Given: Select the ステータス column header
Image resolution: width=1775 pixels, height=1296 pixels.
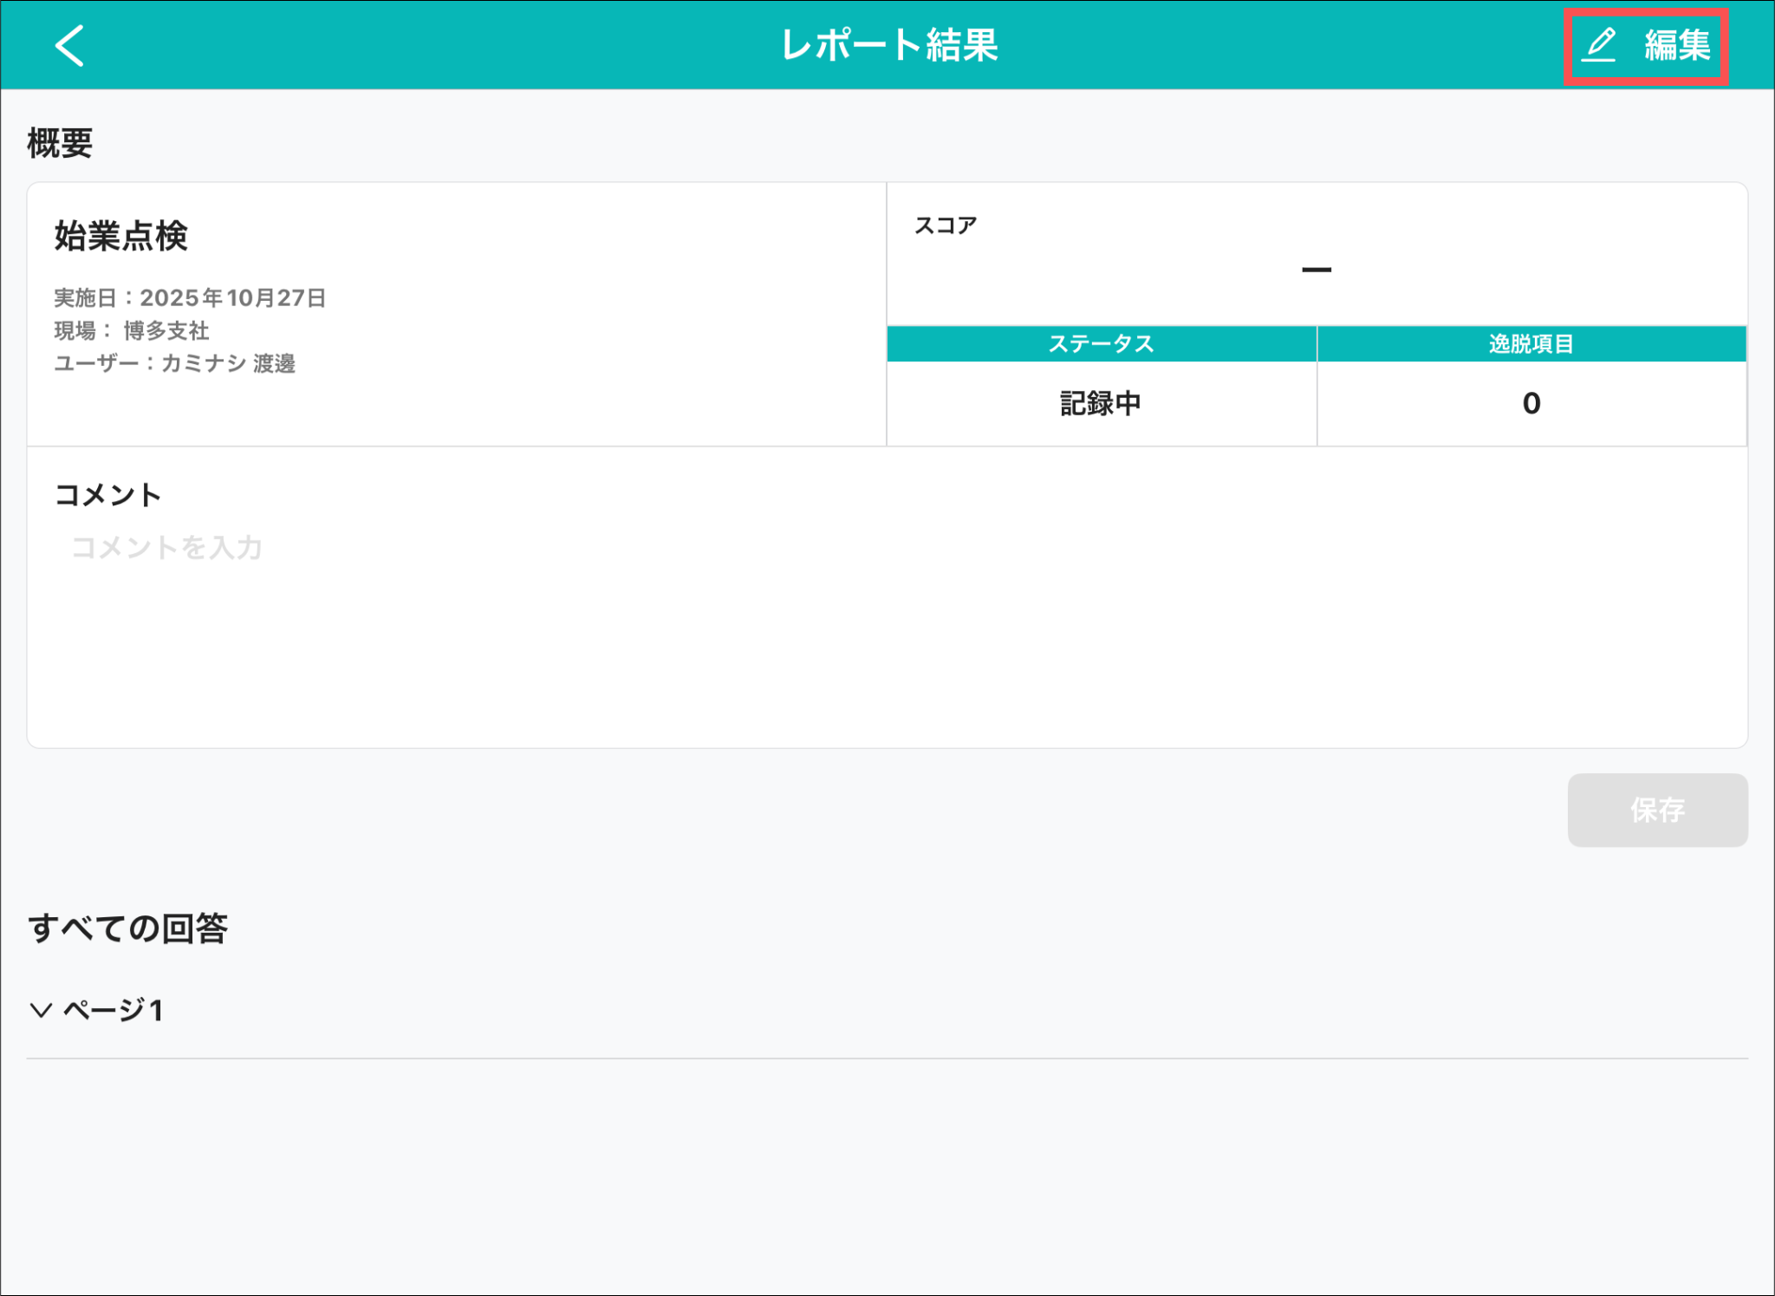Looking at the screenshot, I should pyautogui.click(x=1101, y=344).
